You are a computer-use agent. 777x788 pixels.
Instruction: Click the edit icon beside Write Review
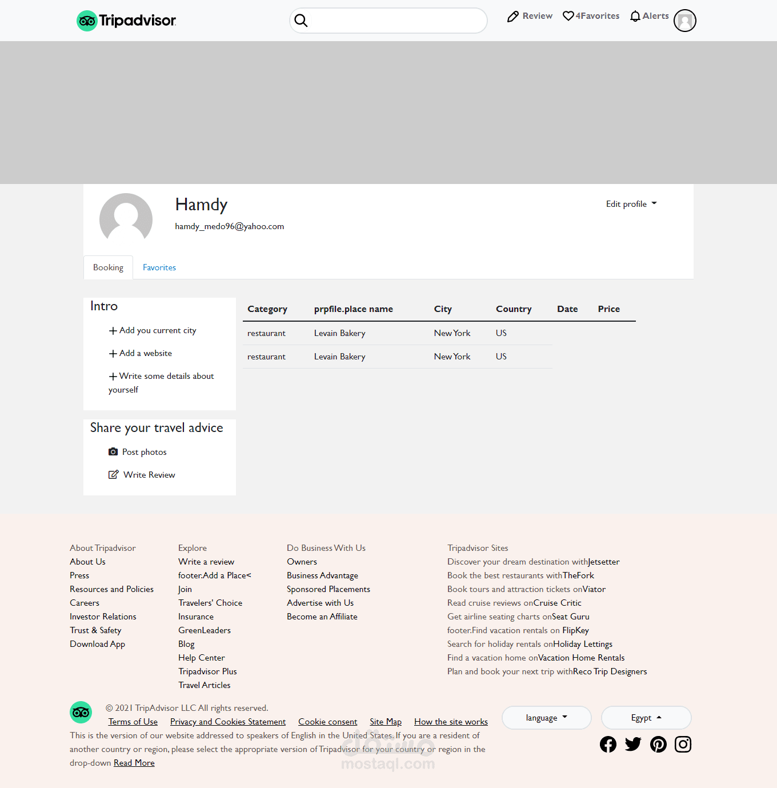pyautogui.click(x=114, y=474)
